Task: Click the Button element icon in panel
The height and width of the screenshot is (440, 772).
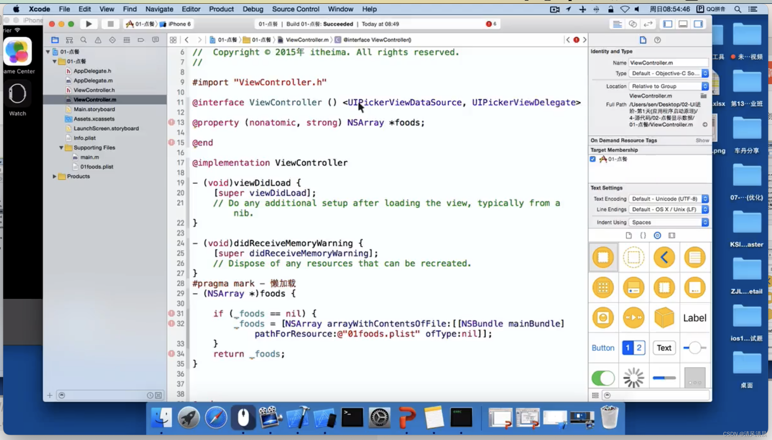Action: click(x=603, y=348)
